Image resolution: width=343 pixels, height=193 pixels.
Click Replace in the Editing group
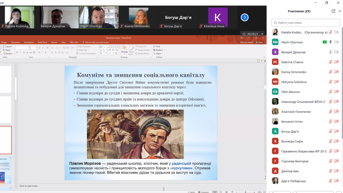click(158, 50)
